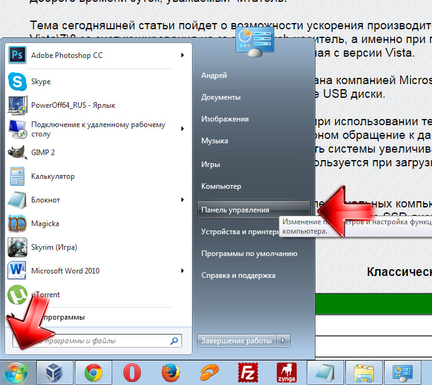The width and height of the screenshot is (432, 385).
Task: Open Документы from Start menu
Action: (x=221, y=97)
